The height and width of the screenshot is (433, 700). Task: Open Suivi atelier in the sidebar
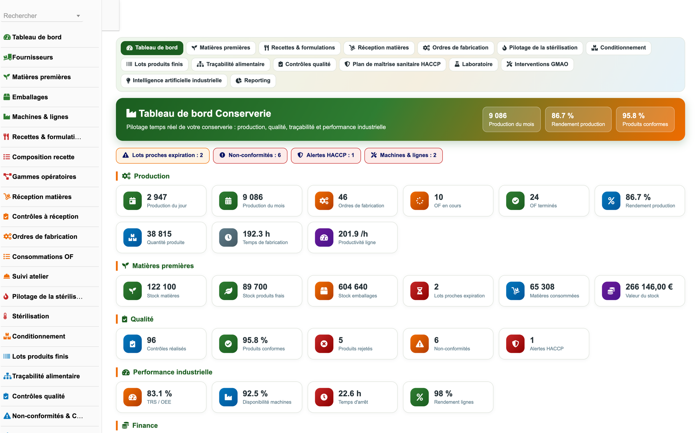coord(50,277)
